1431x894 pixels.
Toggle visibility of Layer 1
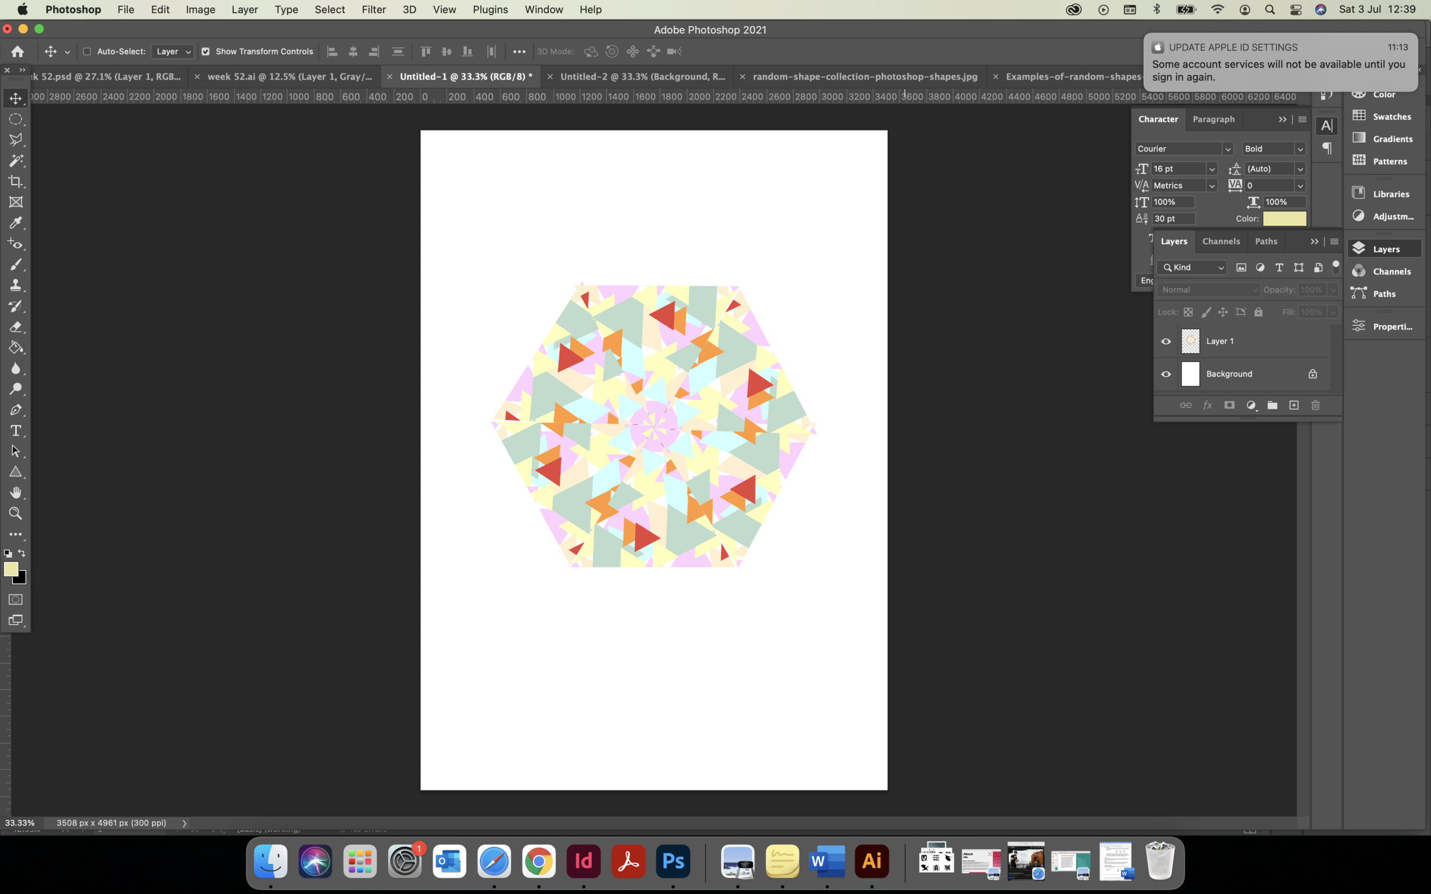coord(1165,341)
